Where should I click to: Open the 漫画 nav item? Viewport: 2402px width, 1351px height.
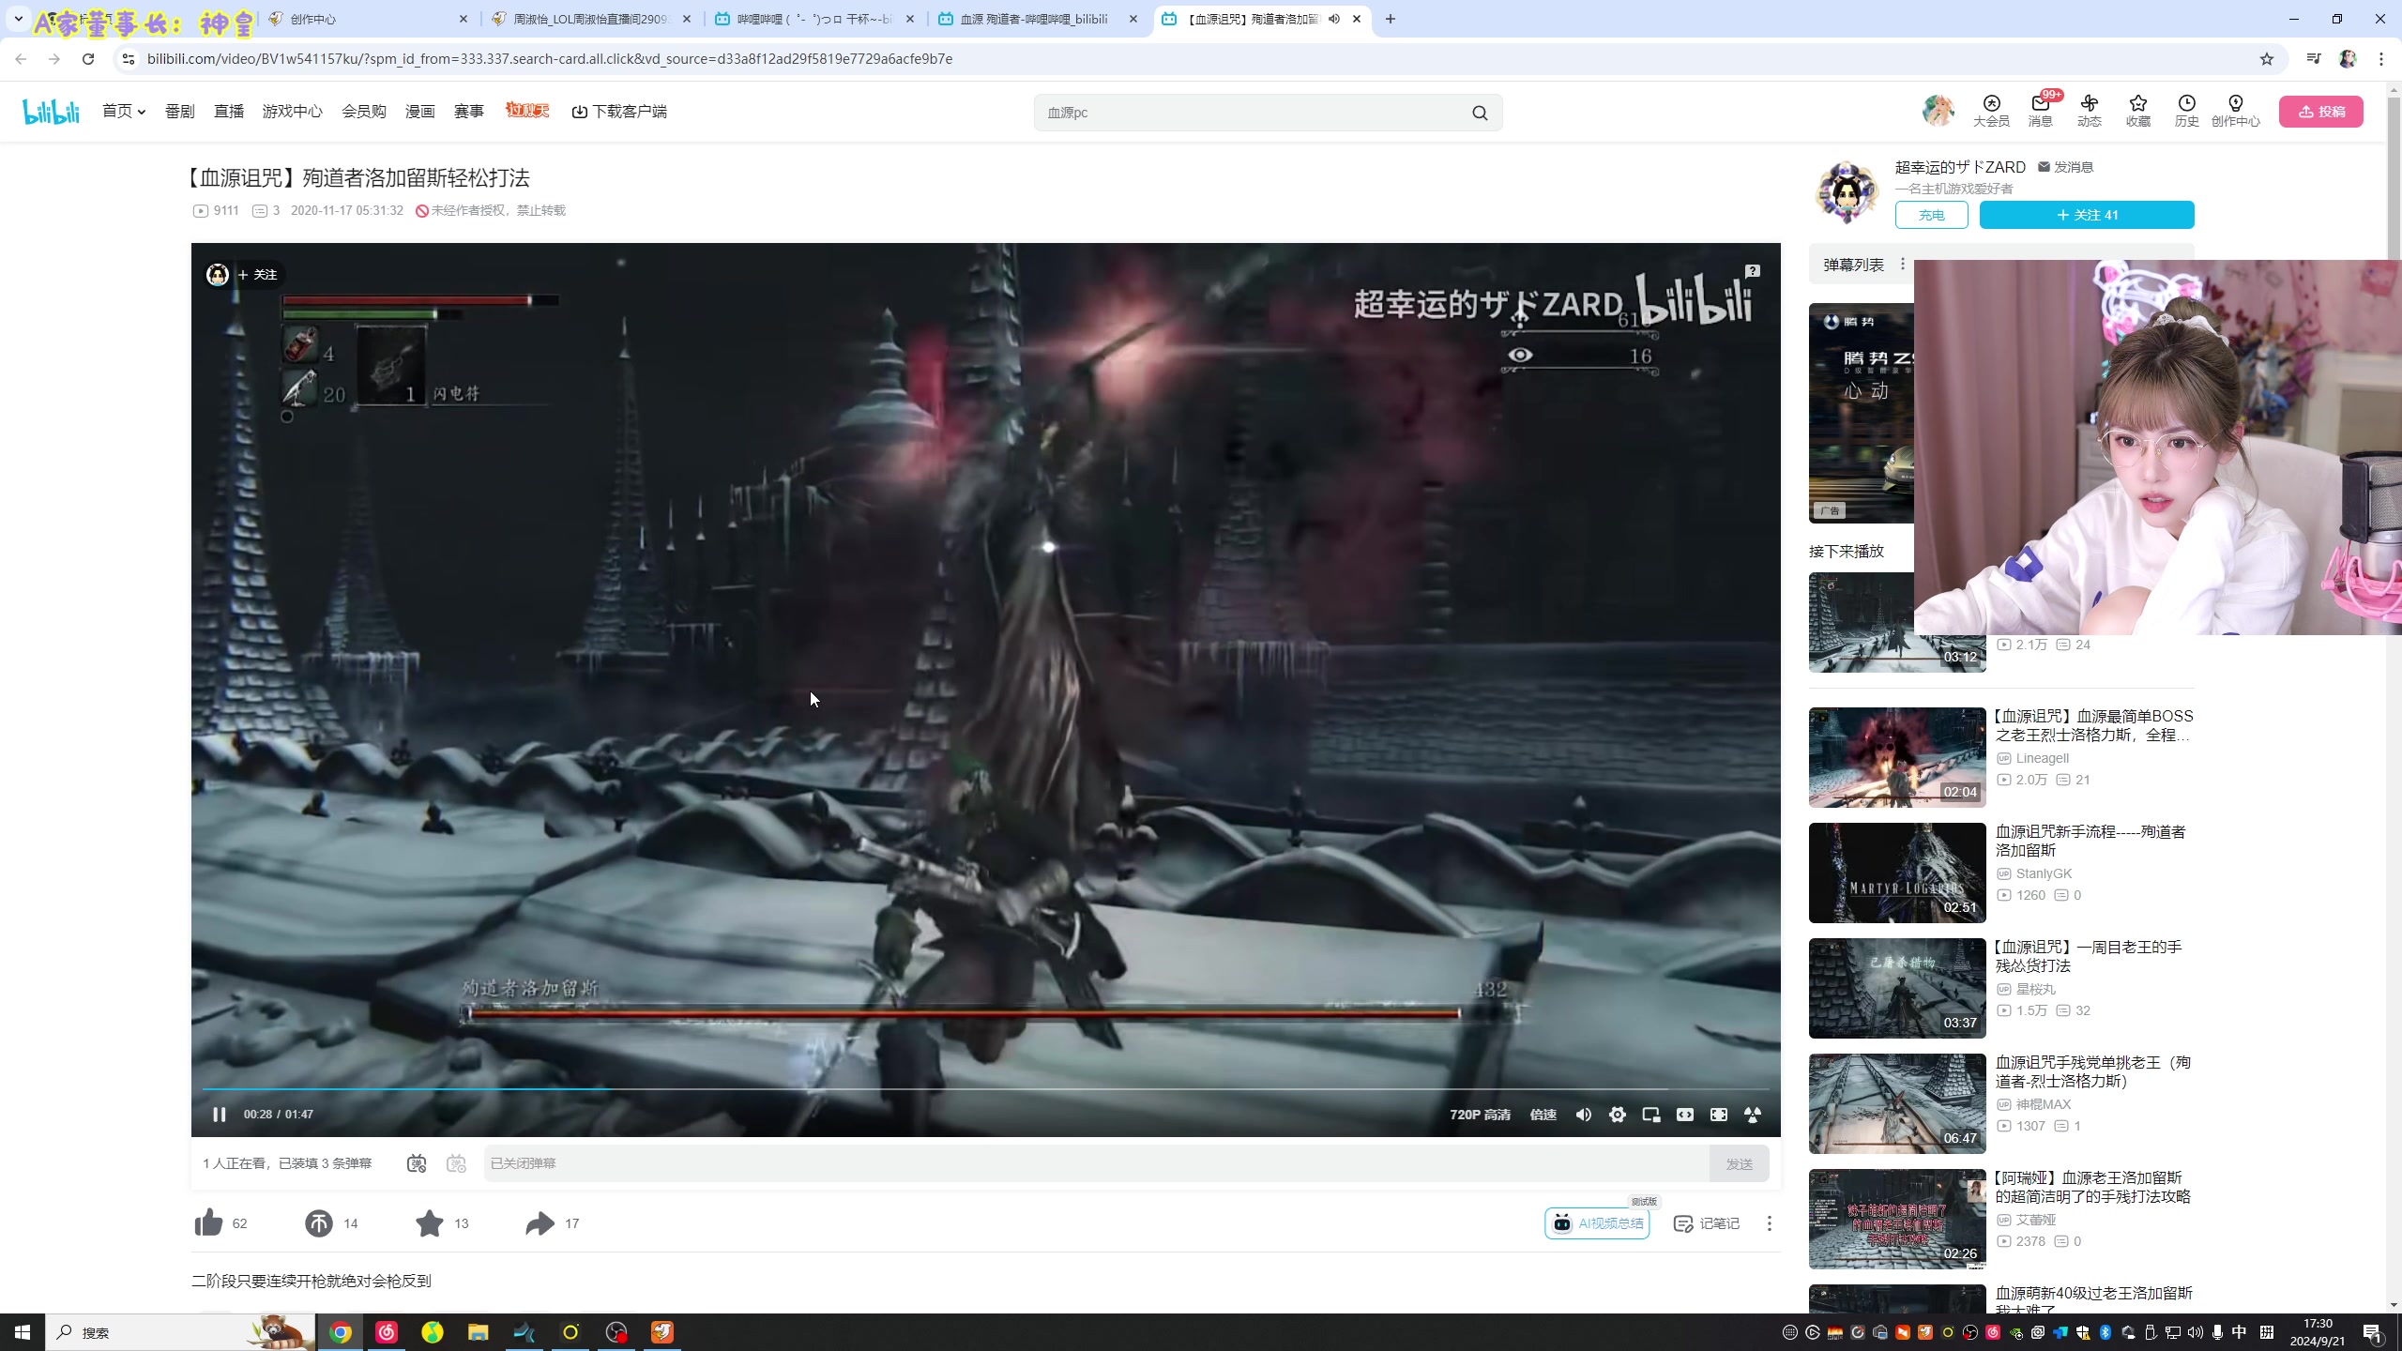click(x=419, y=111)
